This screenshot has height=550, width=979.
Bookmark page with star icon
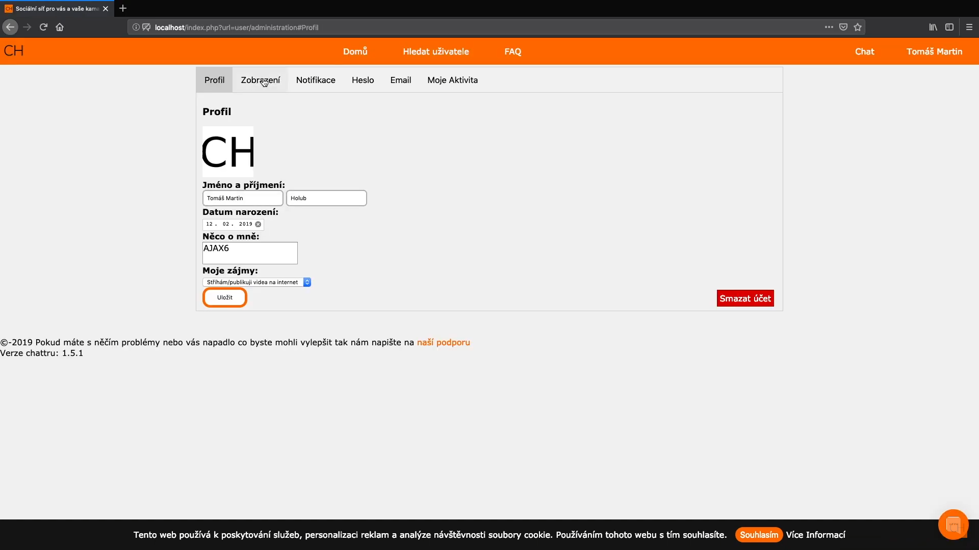click(858, 27)
